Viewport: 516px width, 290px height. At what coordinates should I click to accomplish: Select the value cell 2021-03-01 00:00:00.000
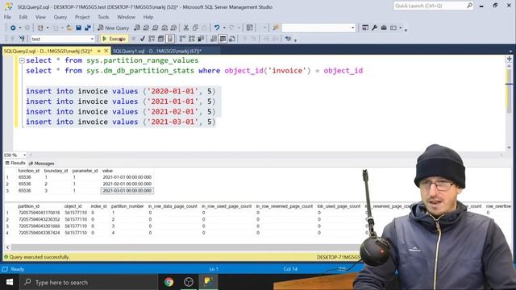127,191
